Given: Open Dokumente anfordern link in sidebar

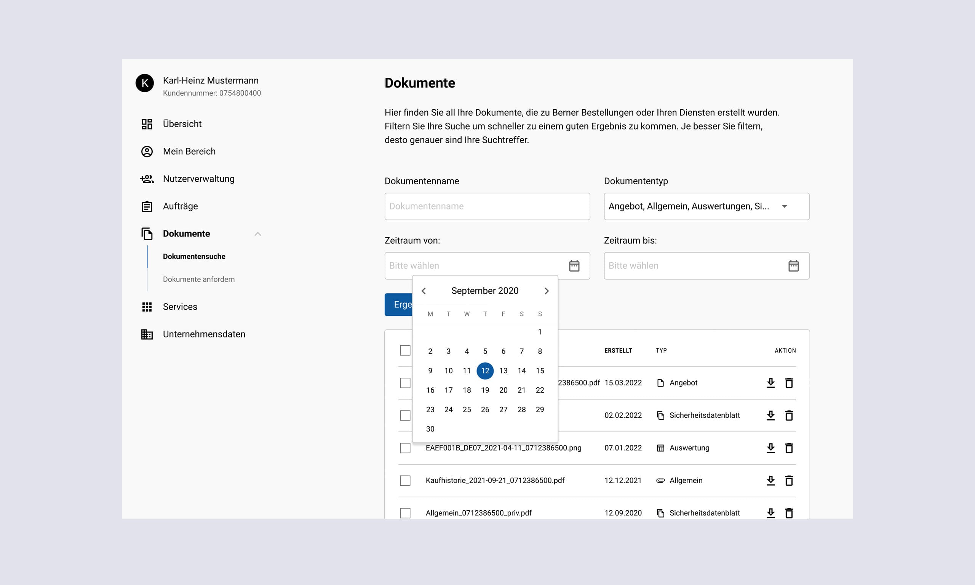Looking at the screenshot, I should click(x=198, y=278).
